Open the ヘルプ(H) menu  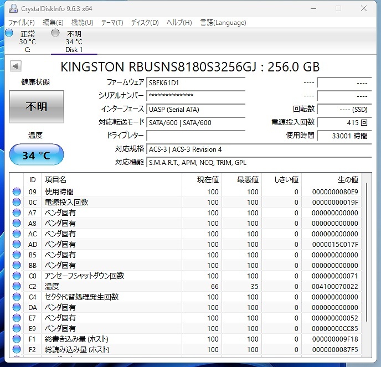179,23
